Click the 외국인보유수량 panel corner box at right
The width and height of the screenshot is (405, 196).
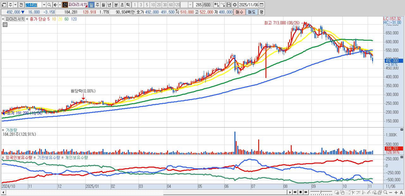tap(402, 157)
